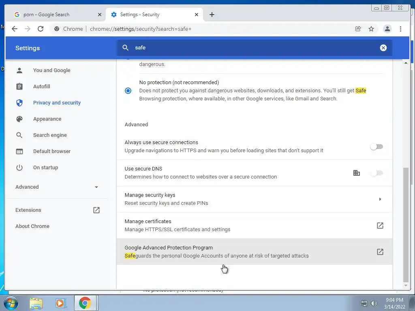This screenshot has height=311, width=415.
Task: Open Autofill settings section
Action: pos(42,87)
